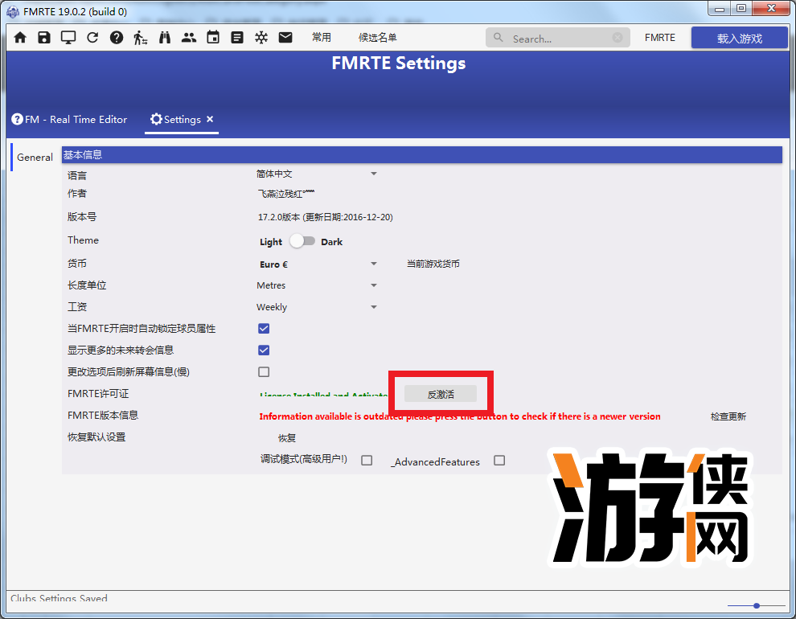Click the 载入游戏 load game button
Image resolution: width=796 pixels, height=619 pixels.
[739, 38]
